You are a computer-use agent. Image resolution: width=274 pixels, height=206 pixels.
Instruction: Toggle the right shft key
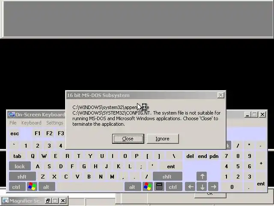pos(167,176)
